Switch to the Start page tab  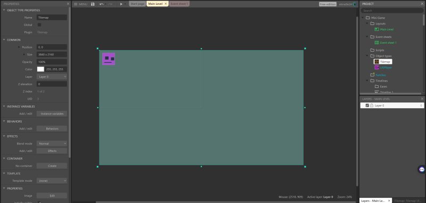click(137, 4)
